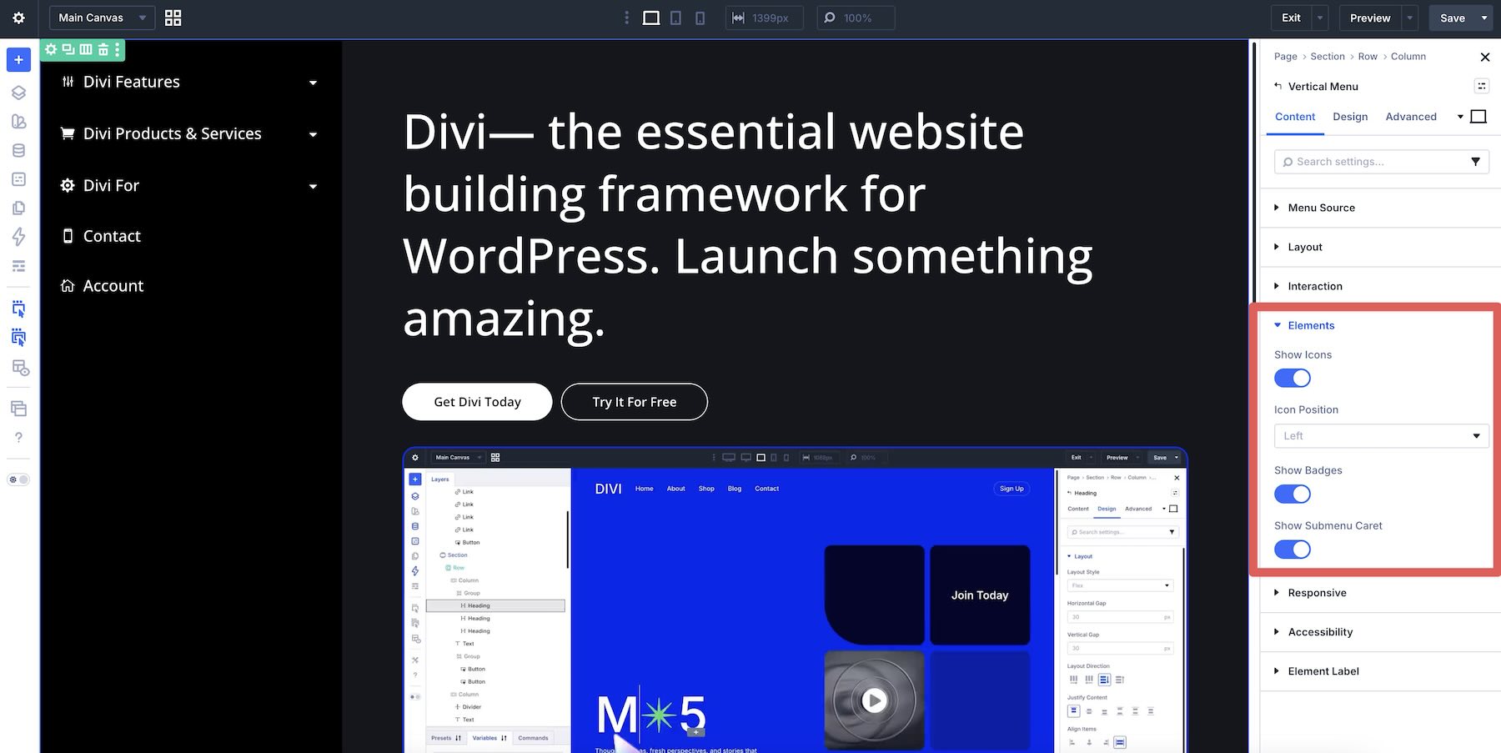Switch to desktop view icon
Viewport: 1501px width, 753px height.
tap(651, 18)
